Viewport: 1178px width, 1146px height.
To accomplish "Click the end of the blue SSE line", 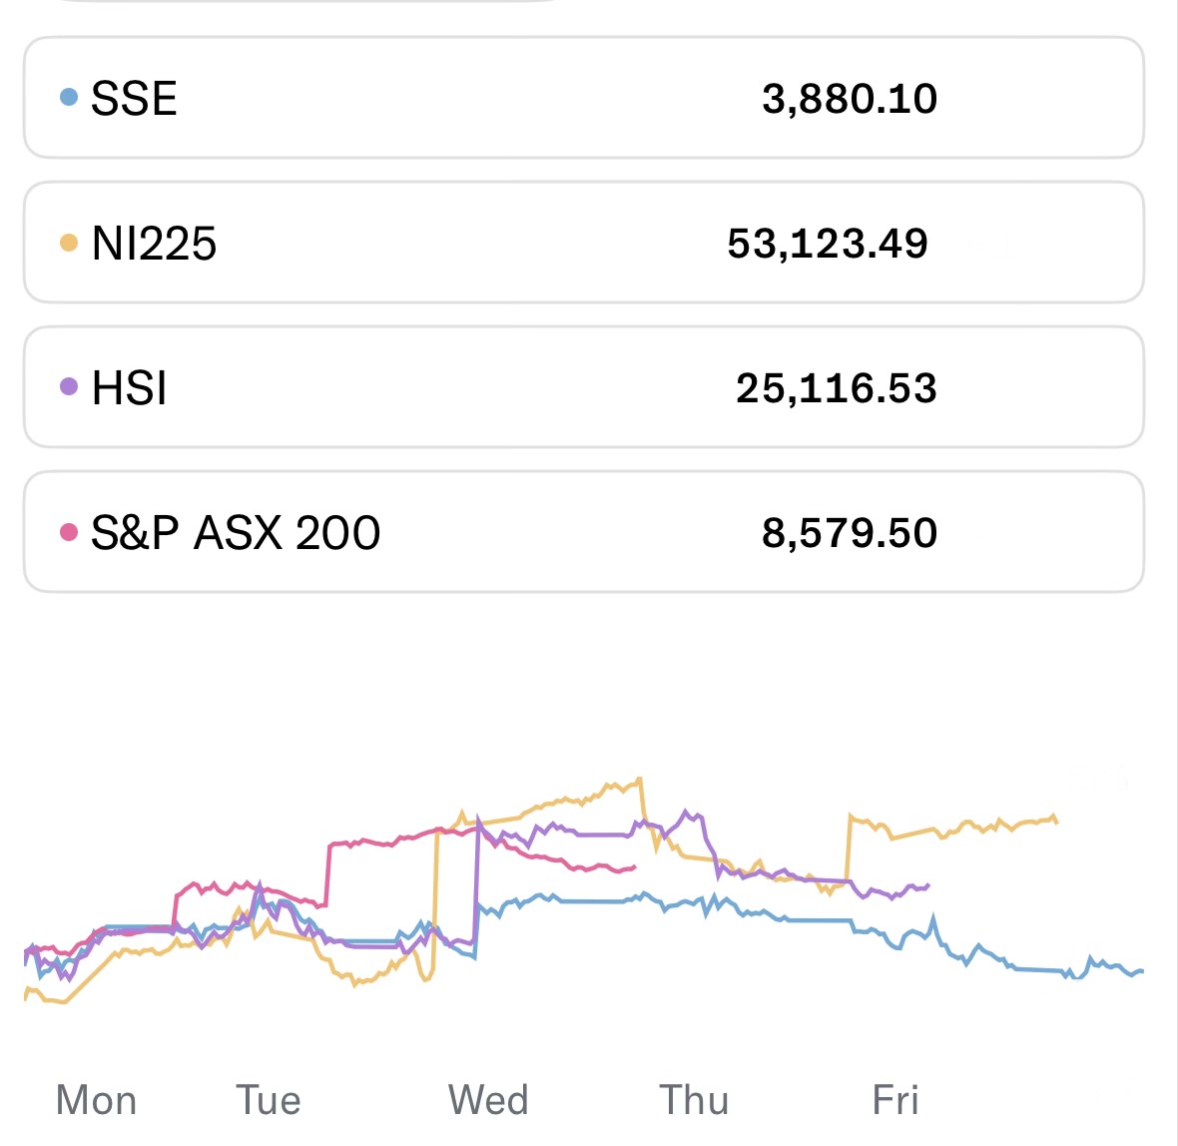I will tap(1141, 970).
